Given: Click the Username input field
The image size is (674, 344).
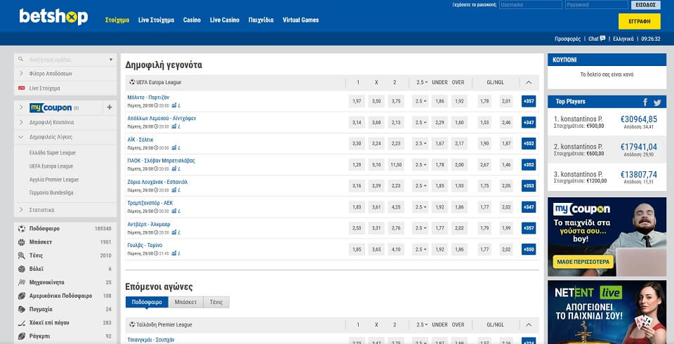Looking at the screenshot, I should [531, 5].
